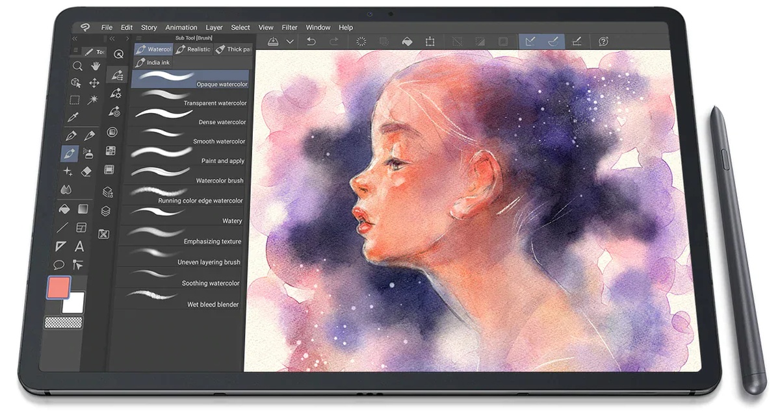Choose the Text tool
The image size is (780, 419).
click(x=79, y=246)
